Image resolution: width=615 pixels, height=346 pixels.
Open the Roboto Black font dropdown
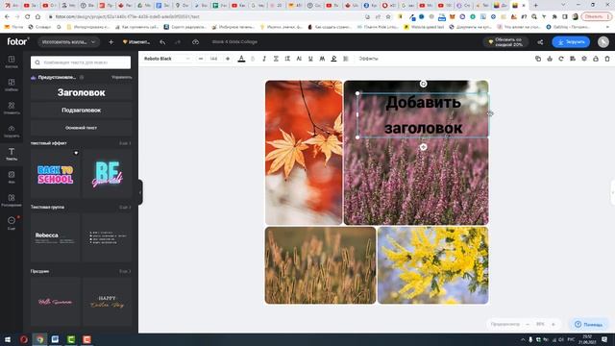tap(166, 59)
